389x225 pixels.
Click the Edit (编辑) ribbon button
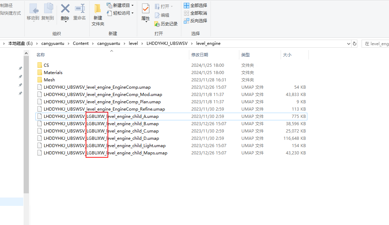pos(162,15)
